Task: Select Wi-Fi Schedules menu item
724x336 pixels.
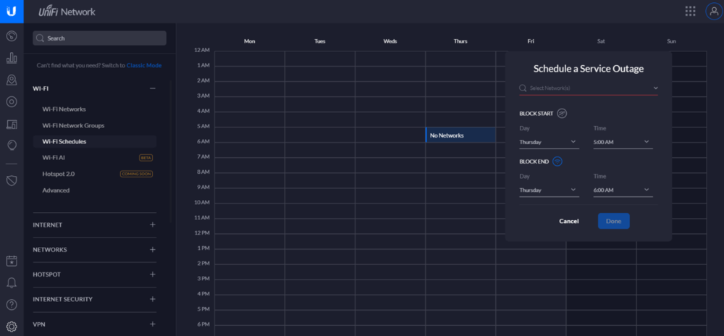Action: click(95, 142)
